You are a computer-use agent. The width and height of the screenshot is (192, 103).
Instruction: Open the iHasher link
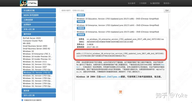pyautogui.click(x=162, y=65)
